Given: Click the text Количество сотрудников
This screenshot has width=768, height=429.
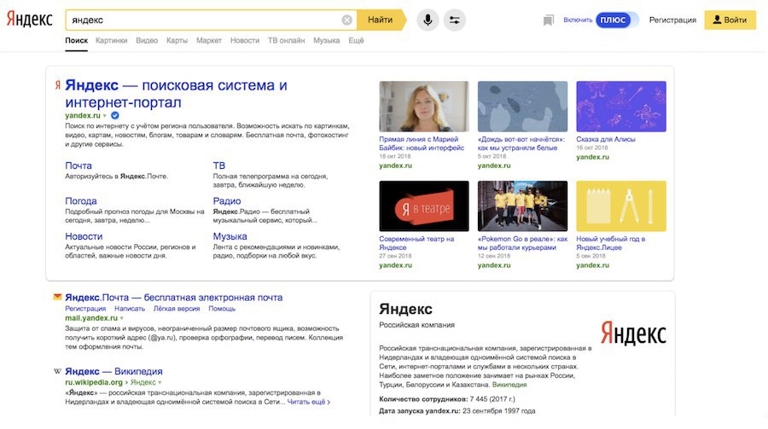Looking at the screenshot, I should [x=423, y=399].
